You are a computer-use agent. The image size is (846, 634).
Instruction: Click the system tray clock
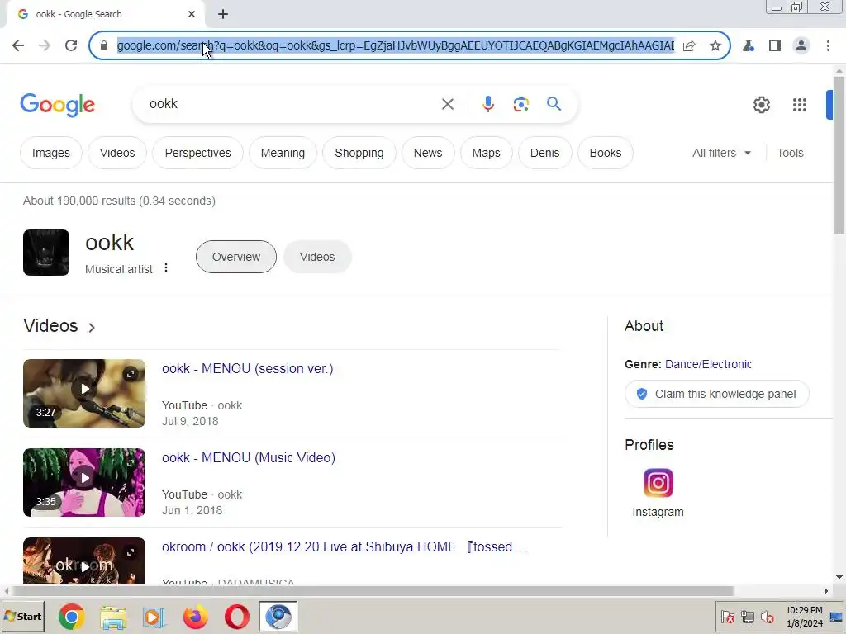804,617
